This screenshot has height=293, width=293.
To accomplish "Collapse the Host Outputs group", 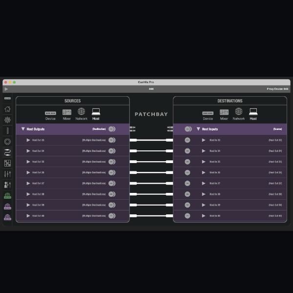I will (23, 129).
